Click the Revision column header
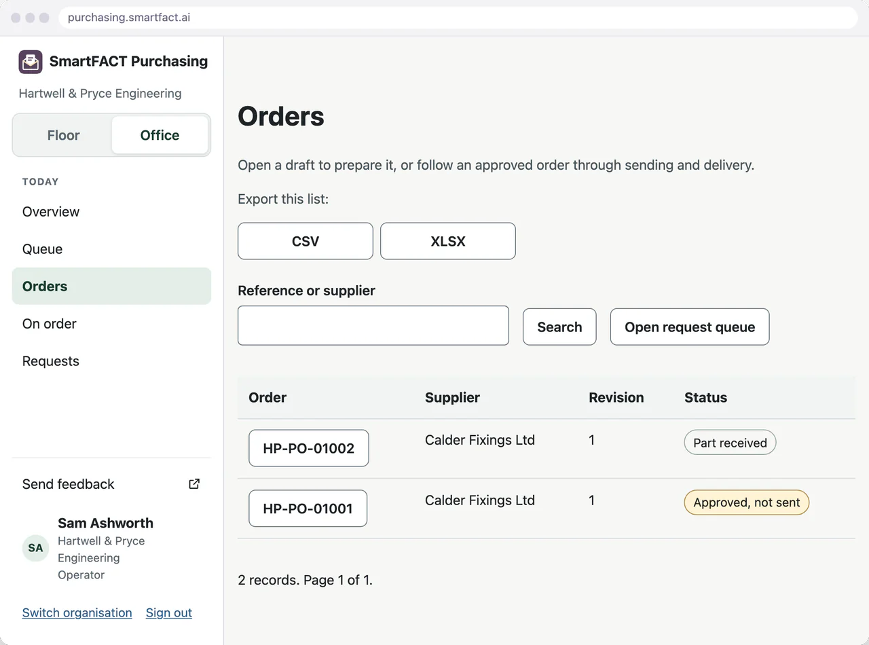 click(616, 398)
